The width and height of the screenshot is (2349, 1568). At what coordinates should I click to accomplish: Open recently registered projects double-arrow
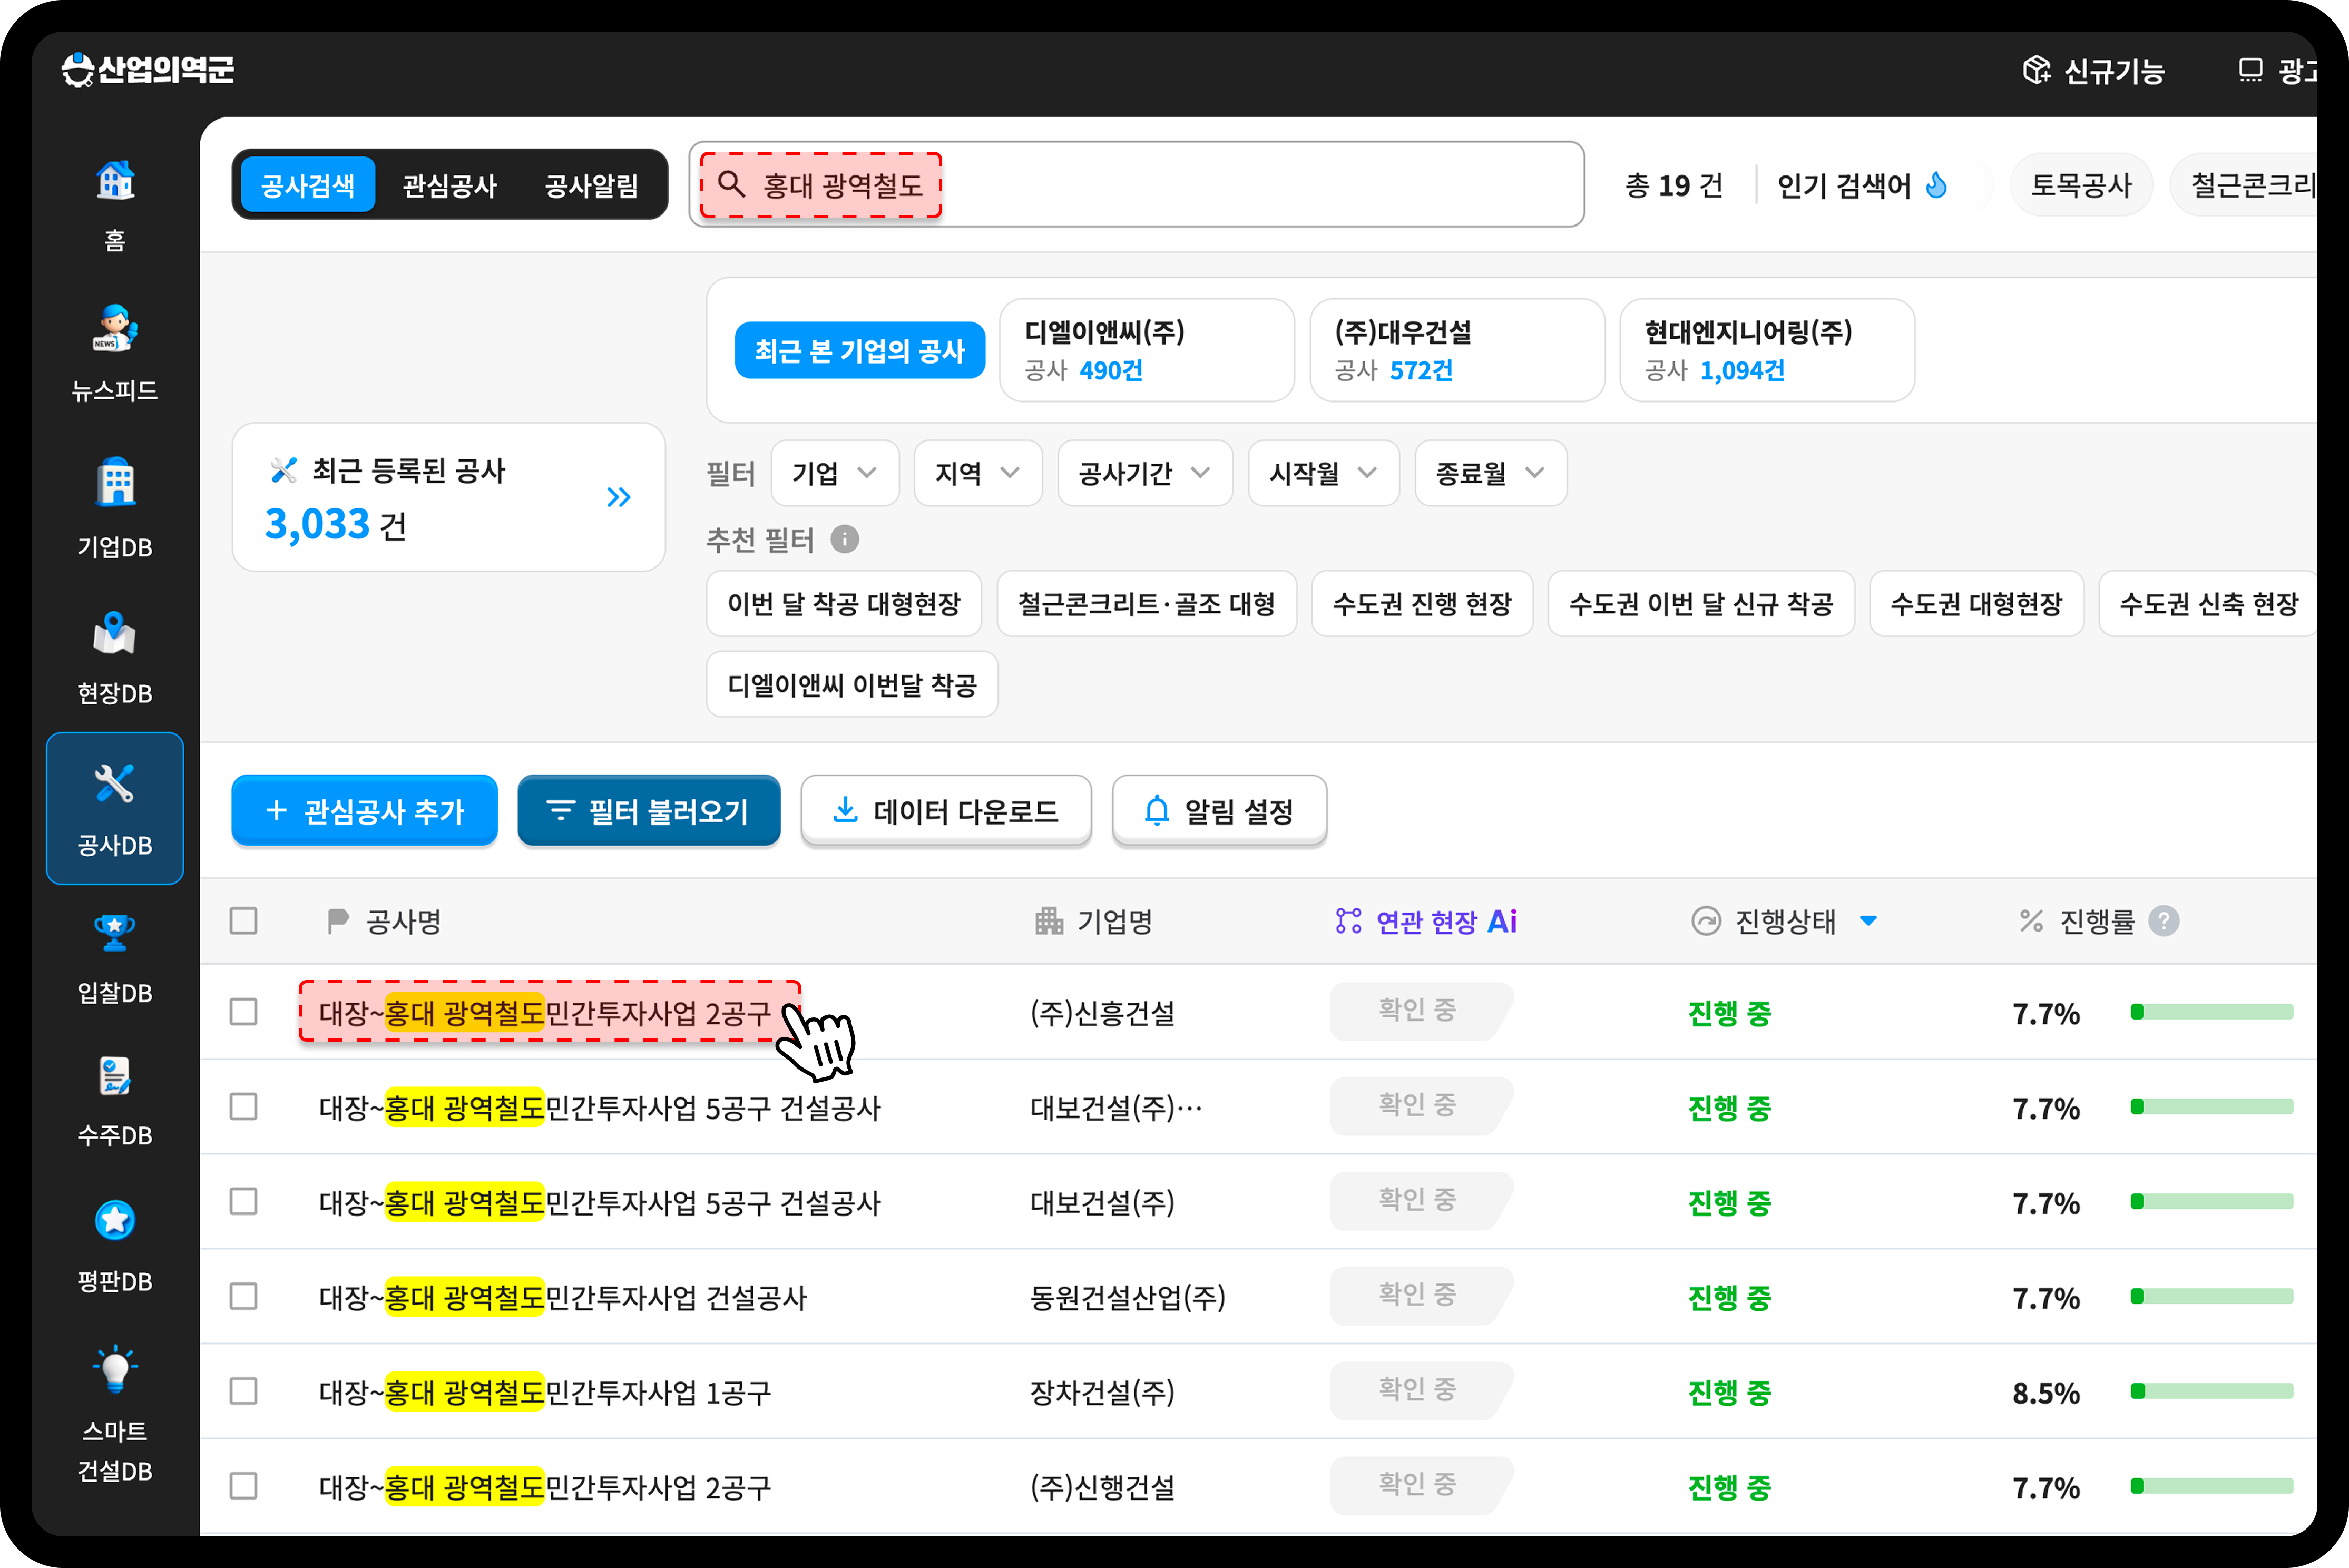tap(619, 497)
